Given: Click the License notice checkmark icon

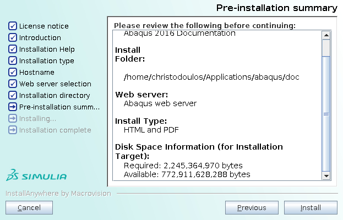Looking at the screenshot, I should [13, 26].
